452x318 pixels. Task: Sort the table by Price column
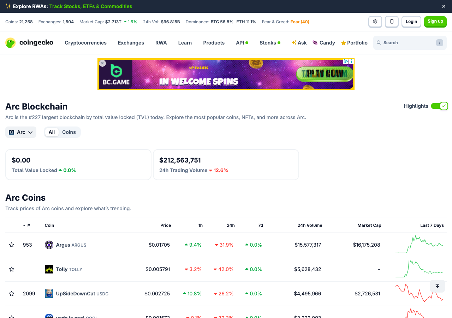(166, 225)
